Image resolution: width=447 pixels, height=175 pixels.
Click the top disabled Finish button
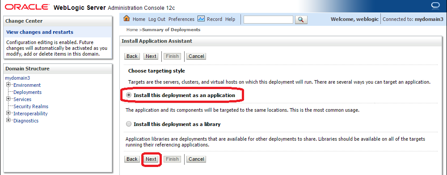coord(172,56)
